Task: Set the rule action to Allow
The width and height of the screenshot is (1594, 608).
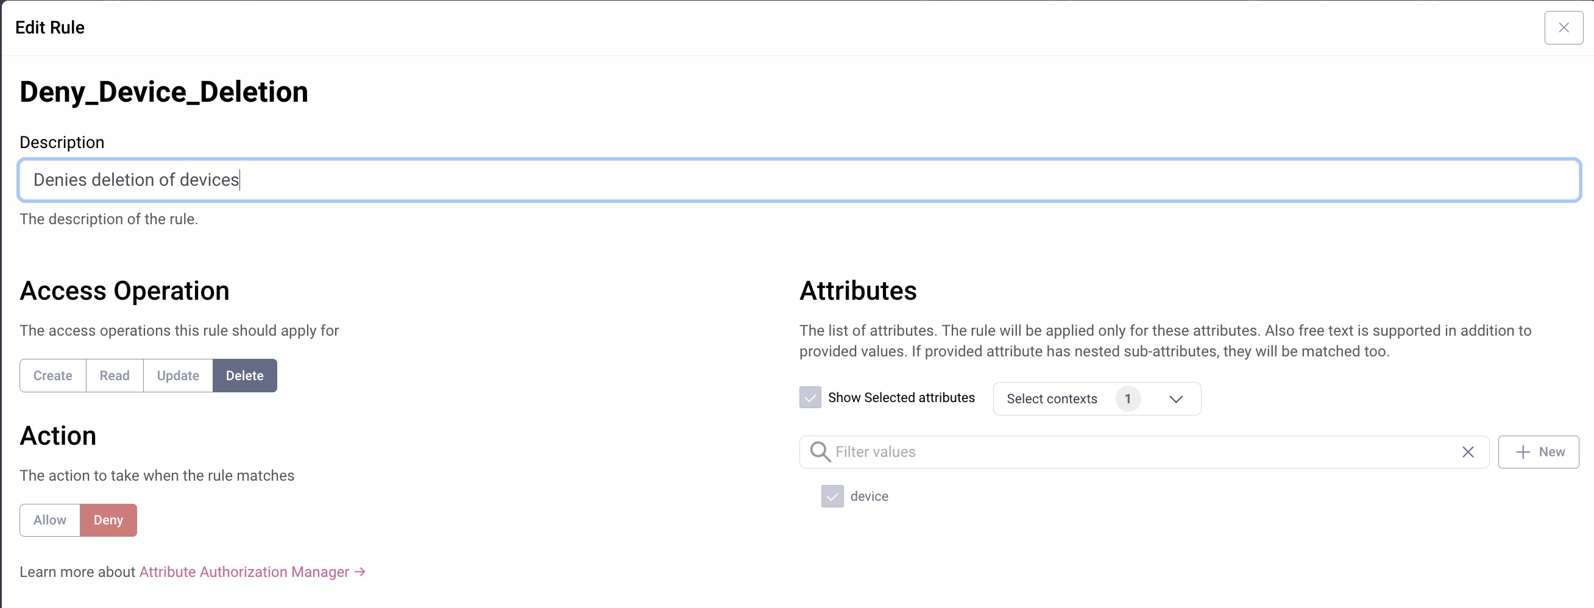Action: tap(49, 520)
